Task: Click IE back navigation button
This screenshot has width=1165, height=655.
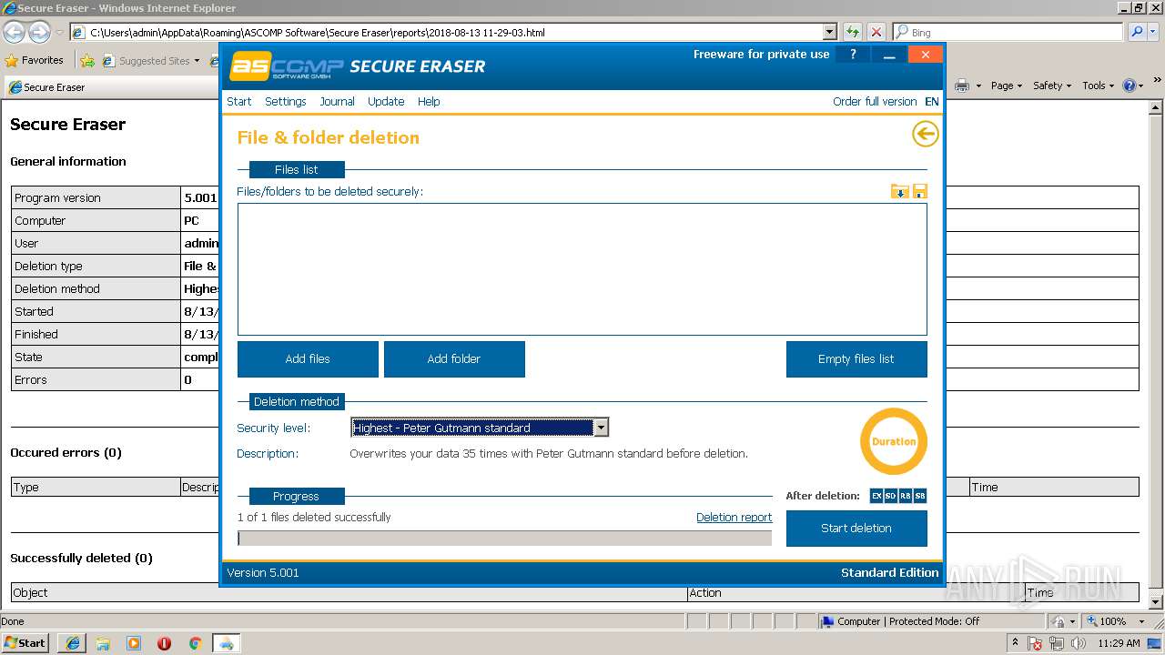Action: pos(14,32)
